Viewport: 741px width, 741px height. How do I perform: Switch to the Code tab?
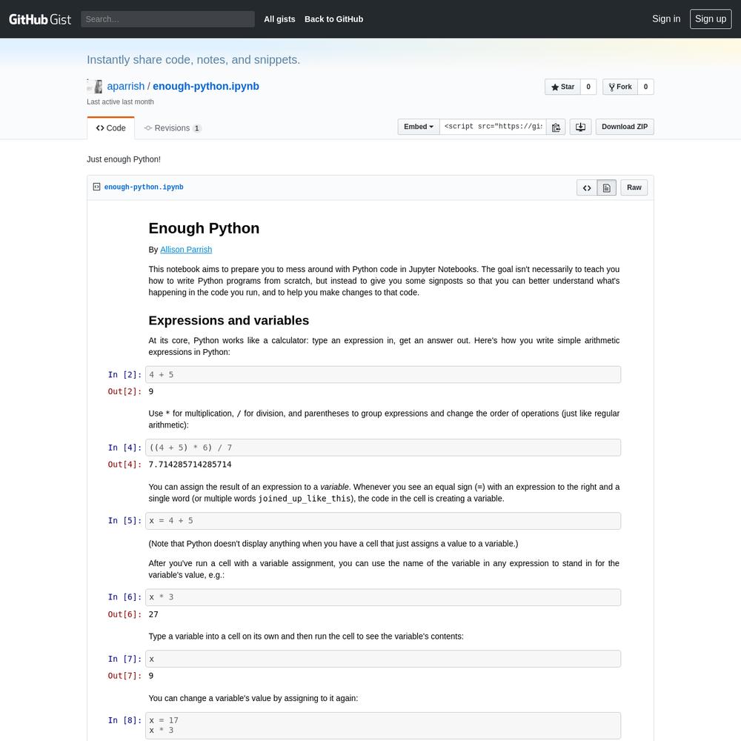[111, 128]
